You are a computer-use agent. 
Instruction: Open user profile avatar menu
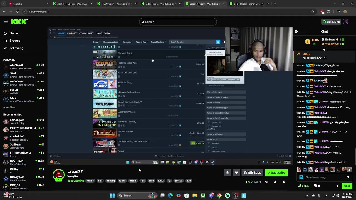point(346,22)
